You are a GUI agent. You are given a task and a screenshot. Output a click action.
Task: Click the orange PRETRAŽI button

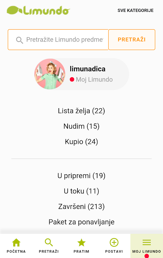[x=132, y=40]
